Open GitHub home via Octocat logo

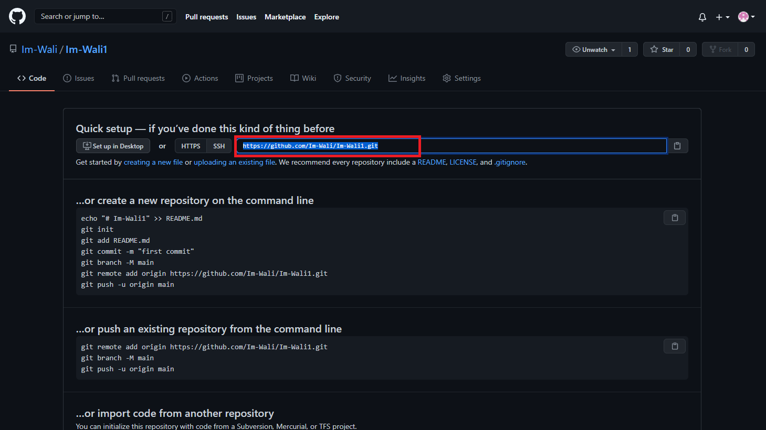coord(17,16)
